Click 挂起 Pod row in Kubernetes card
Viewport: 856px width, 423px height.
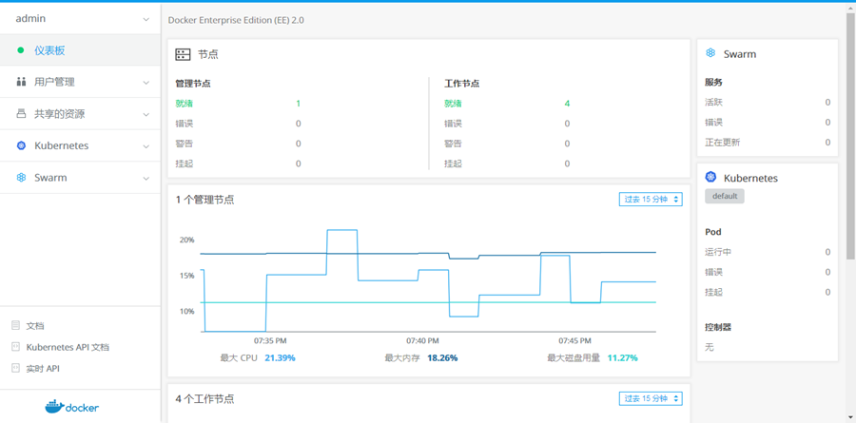tap(768, 292)
